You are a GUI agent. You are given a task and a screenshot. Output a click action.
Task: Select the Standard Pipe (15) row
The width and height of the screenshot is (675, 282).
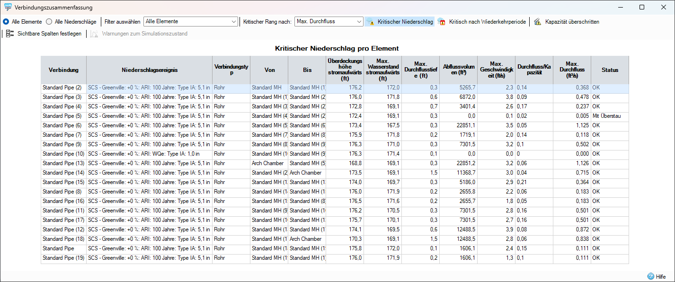click(x=335, y=182)
